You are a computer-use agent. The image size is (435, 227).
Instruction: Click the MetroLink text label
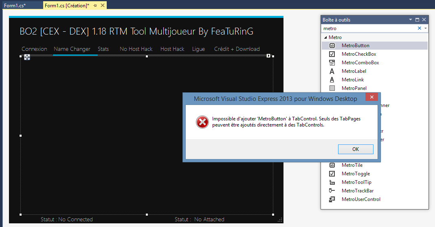click(x=353, y=80)
